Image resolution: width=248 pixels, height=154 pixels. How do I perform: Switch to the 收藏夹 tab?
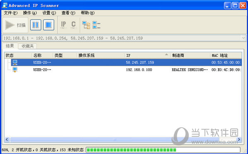pos(28,46)
